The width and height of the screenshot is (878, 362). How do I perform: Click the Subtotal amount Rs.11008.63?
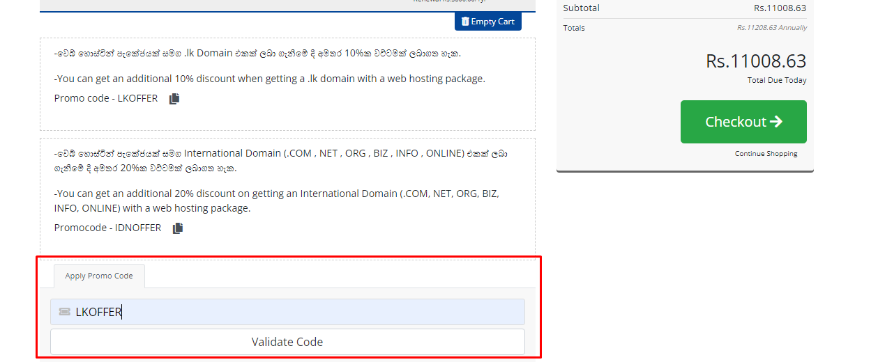[x=780, y=8]
